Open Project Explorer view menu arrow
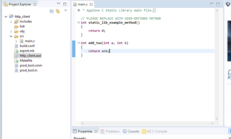The width and height of the screenshot is (231, 139). pyautogui.click(x=66, y=10)
